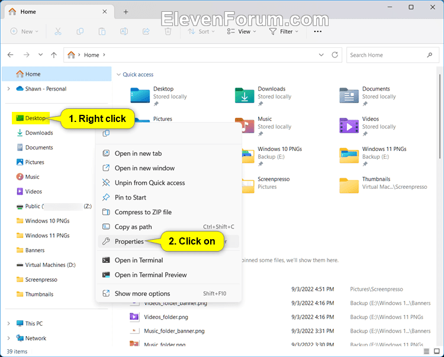Open the View dropdown
The image size is (444, 357).
pyautogui.click(x=242, y=31)
